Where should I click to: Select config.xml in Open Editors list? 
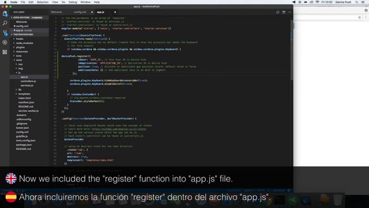tap(22, 26)
